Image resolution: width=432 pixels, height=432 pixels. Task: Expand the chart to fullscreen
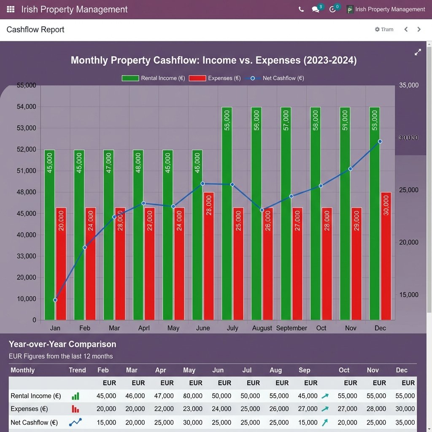418,52
